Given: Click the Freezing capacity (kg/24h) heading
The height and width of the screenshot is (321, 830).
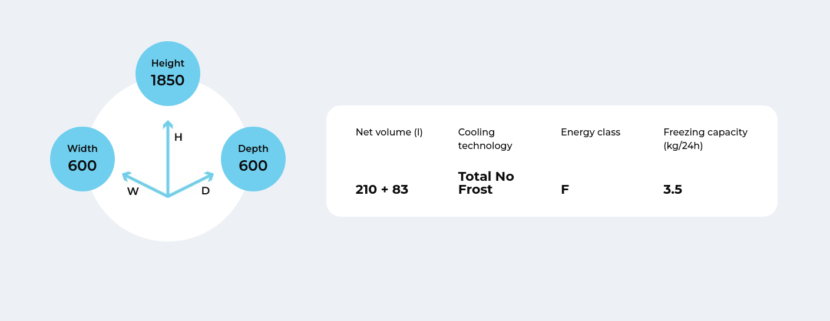Looking at the screenshot, I should tap(705, 139).
